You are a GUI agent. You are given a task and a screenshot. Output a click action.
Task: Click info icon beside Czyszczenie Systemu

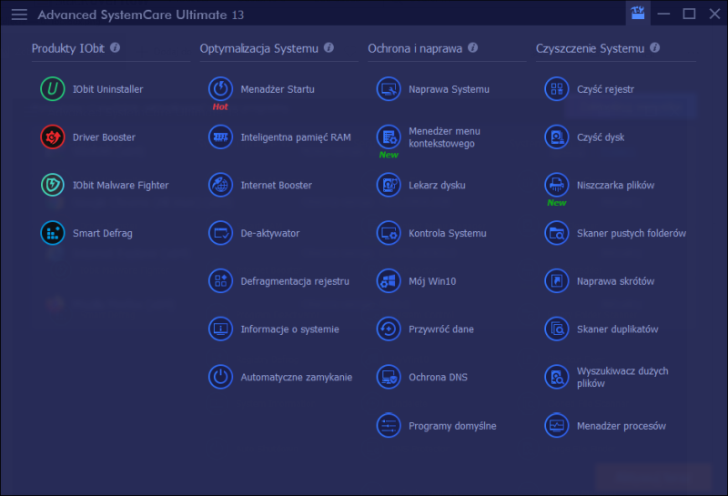[654, 48]
